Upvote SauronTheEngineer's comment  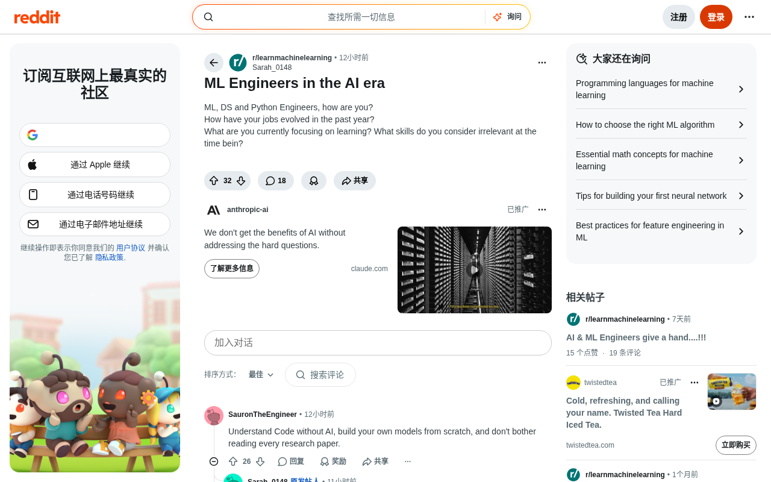point(233,462)
